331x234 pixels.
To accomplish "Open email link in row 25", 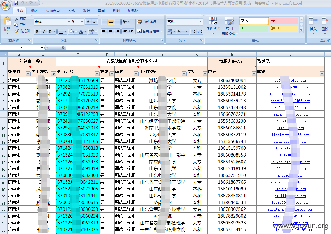I will tap(291, 230).
